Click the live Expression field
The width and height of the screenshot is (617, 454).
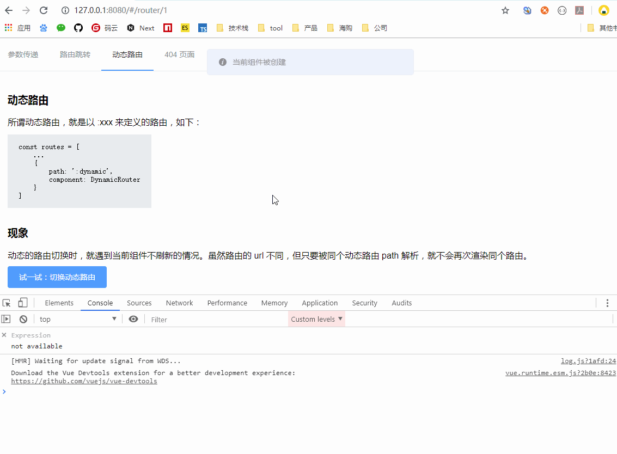[30, 335]
